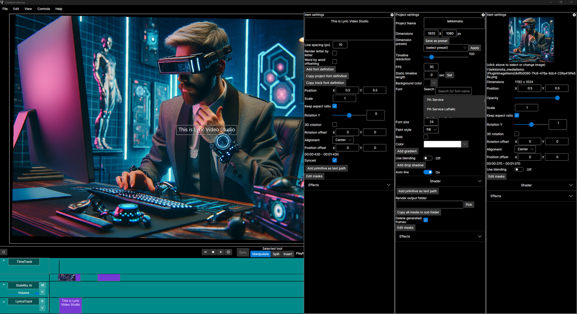Switch to the Insert tool

pyautogui.click(x=288, y=254)
